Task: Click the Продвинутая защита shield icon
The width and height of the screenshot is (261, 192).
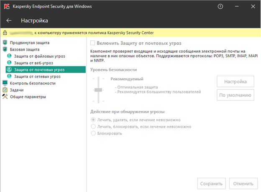Action: click(5, 43)
